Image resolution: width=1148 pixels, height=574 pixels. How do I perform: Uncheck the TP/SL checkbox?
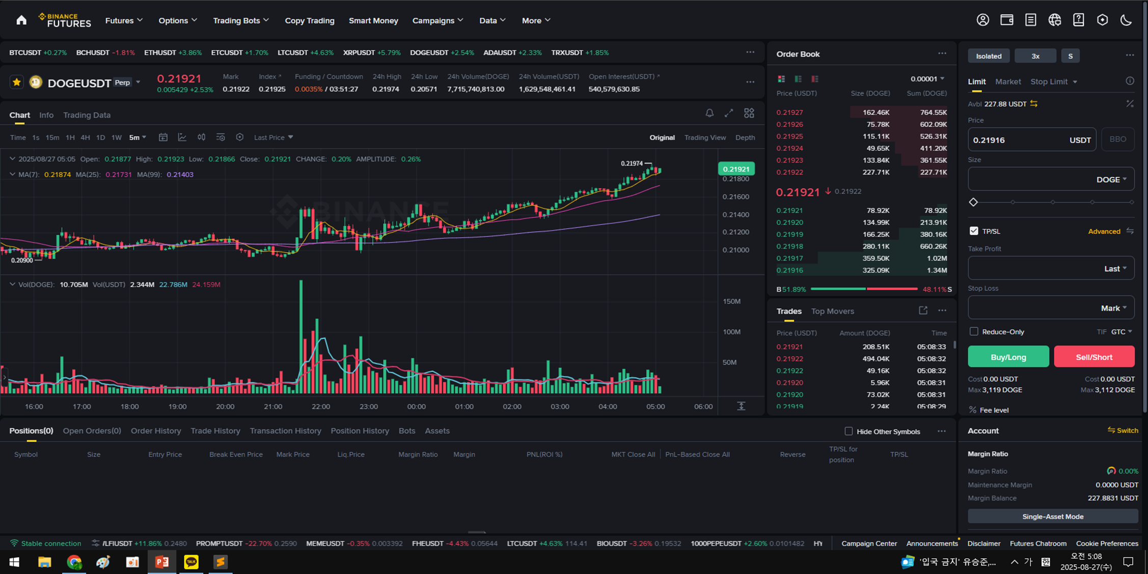974,231
